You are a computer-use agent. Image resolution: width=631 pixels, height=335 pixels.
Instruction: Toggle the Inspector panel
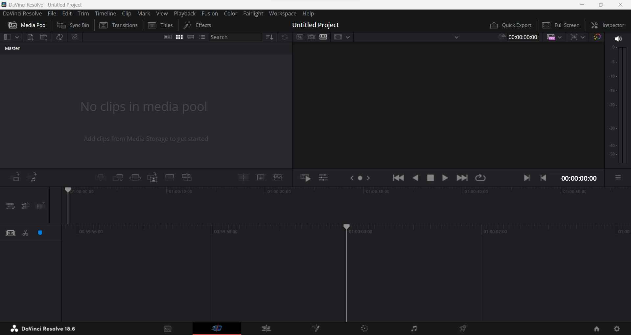608,25
